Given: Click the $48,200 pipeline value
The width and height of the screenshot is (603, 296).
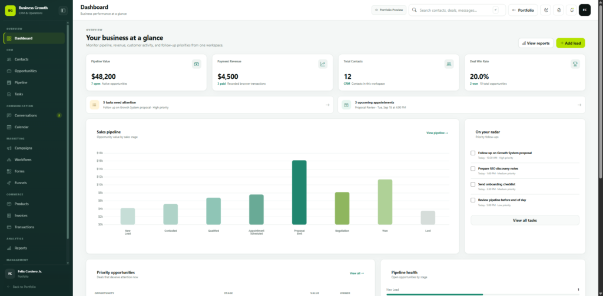Looking at the screenshot, I should [x=104, y=77].
